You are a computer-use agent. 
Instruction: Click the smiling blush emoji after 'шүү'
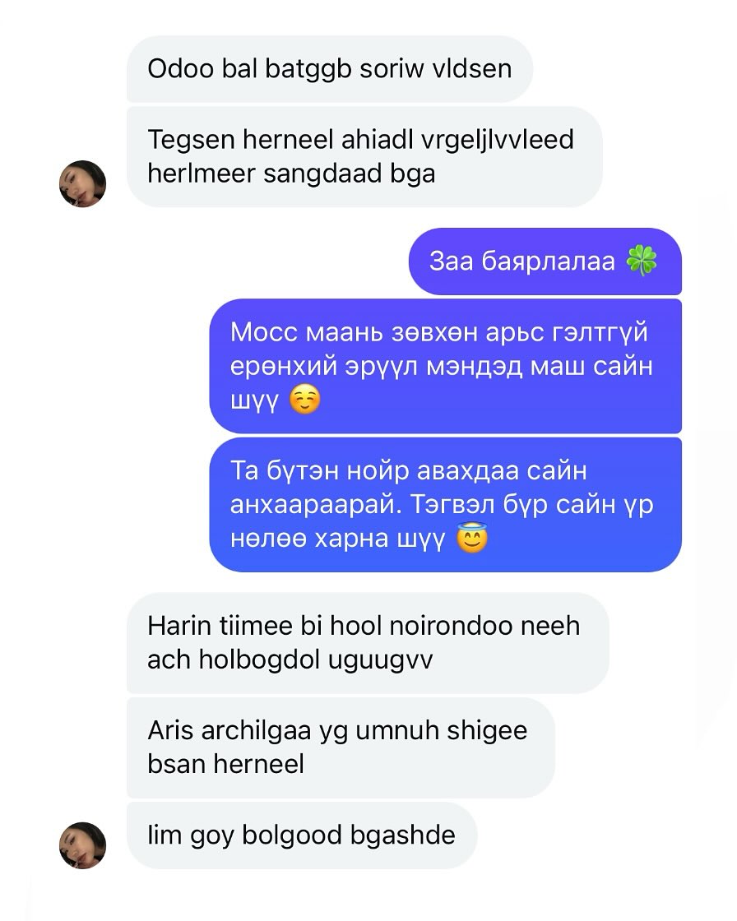pos(305,400)
